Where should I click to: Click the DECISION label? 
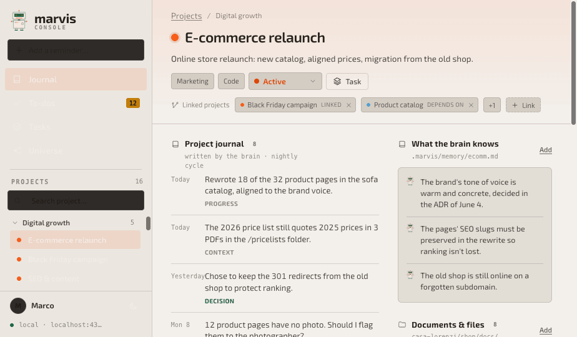[x=219, y=301]
